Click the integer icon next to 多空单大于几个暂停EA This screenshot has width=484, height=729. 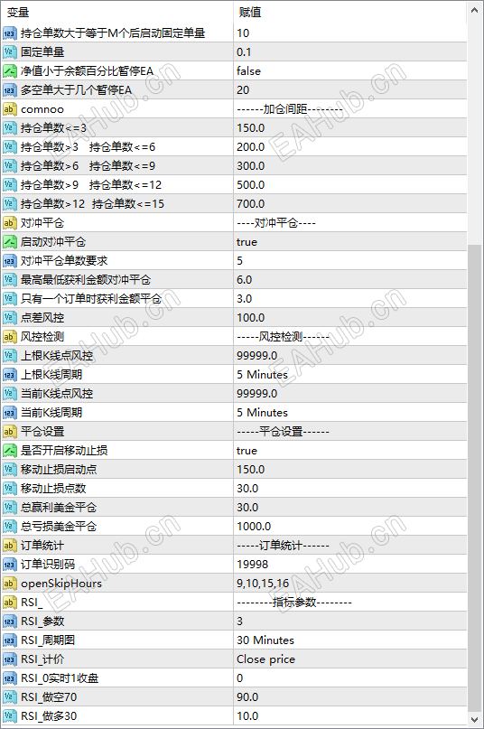pos(10,90)
